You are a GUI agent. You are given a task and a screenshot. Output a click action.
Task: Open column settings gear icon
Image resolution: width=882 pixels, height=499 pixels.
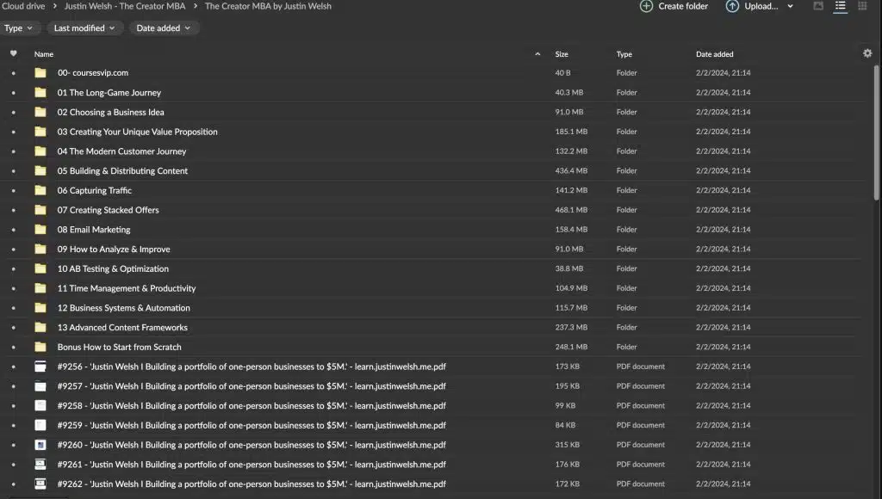867,53
